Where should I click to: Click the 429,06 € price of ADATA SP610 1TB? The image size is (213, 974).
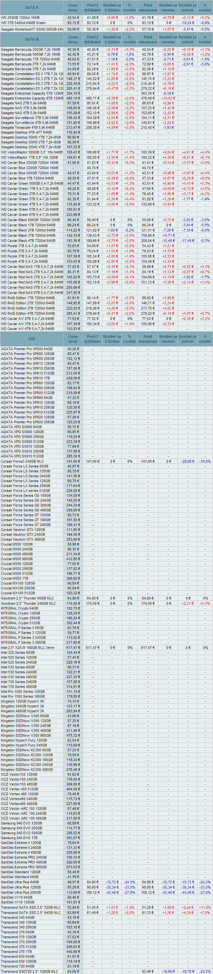[x=73, y=378]
